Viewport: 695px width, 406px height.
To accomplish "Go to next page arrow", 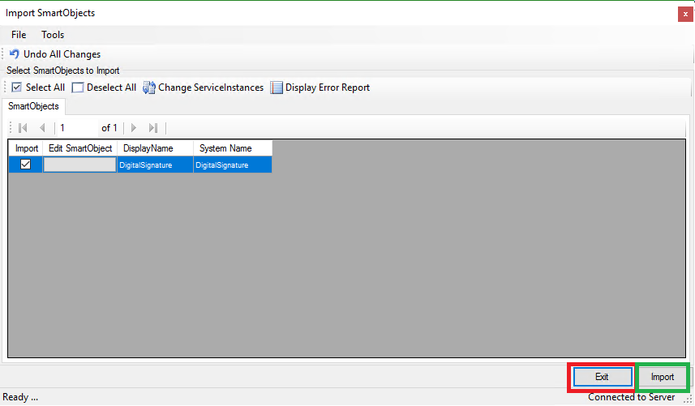I will pos(134,128).
